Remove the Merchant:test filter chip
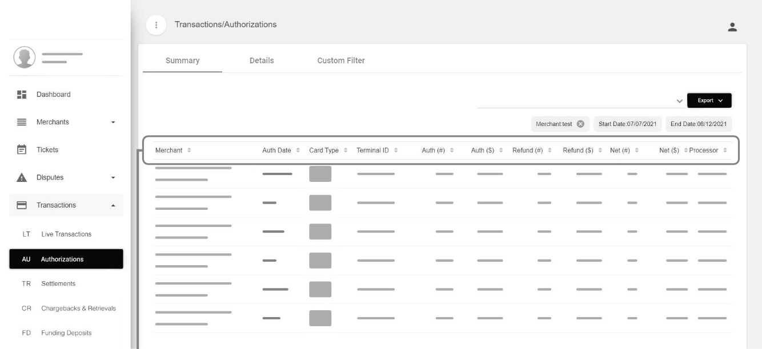Screen dimensions: 762x349 [x=580, y=124]
